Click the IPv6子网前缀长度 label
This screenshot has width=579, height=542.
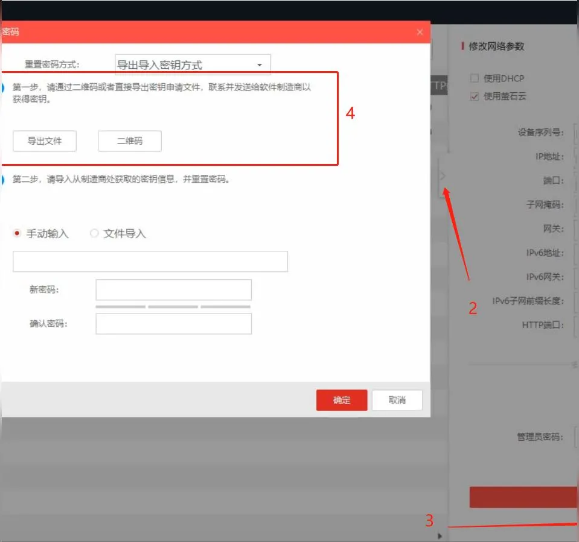pyautogui.click(x=528, y=301)
